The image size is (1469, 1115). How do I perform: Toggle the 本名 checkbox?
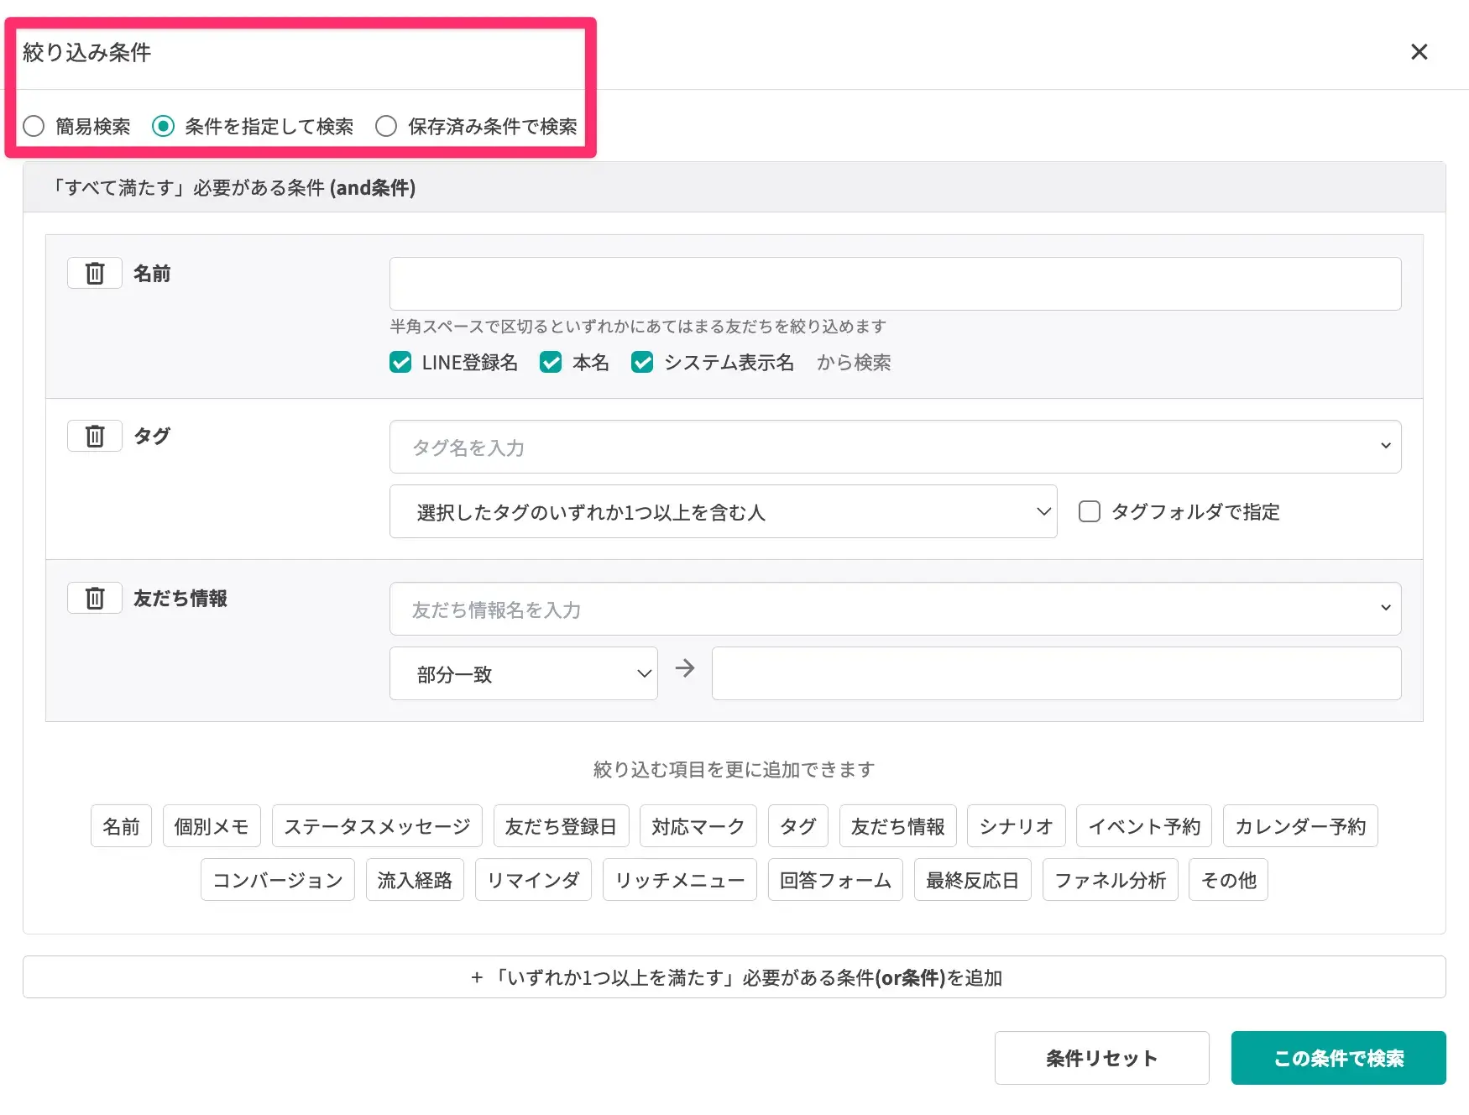click(551, 363)
